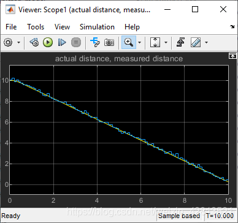Click the gray Stop simulation button
Image resolution: width=238 pixels, height=223 pixels.
(x=76, y=42)
